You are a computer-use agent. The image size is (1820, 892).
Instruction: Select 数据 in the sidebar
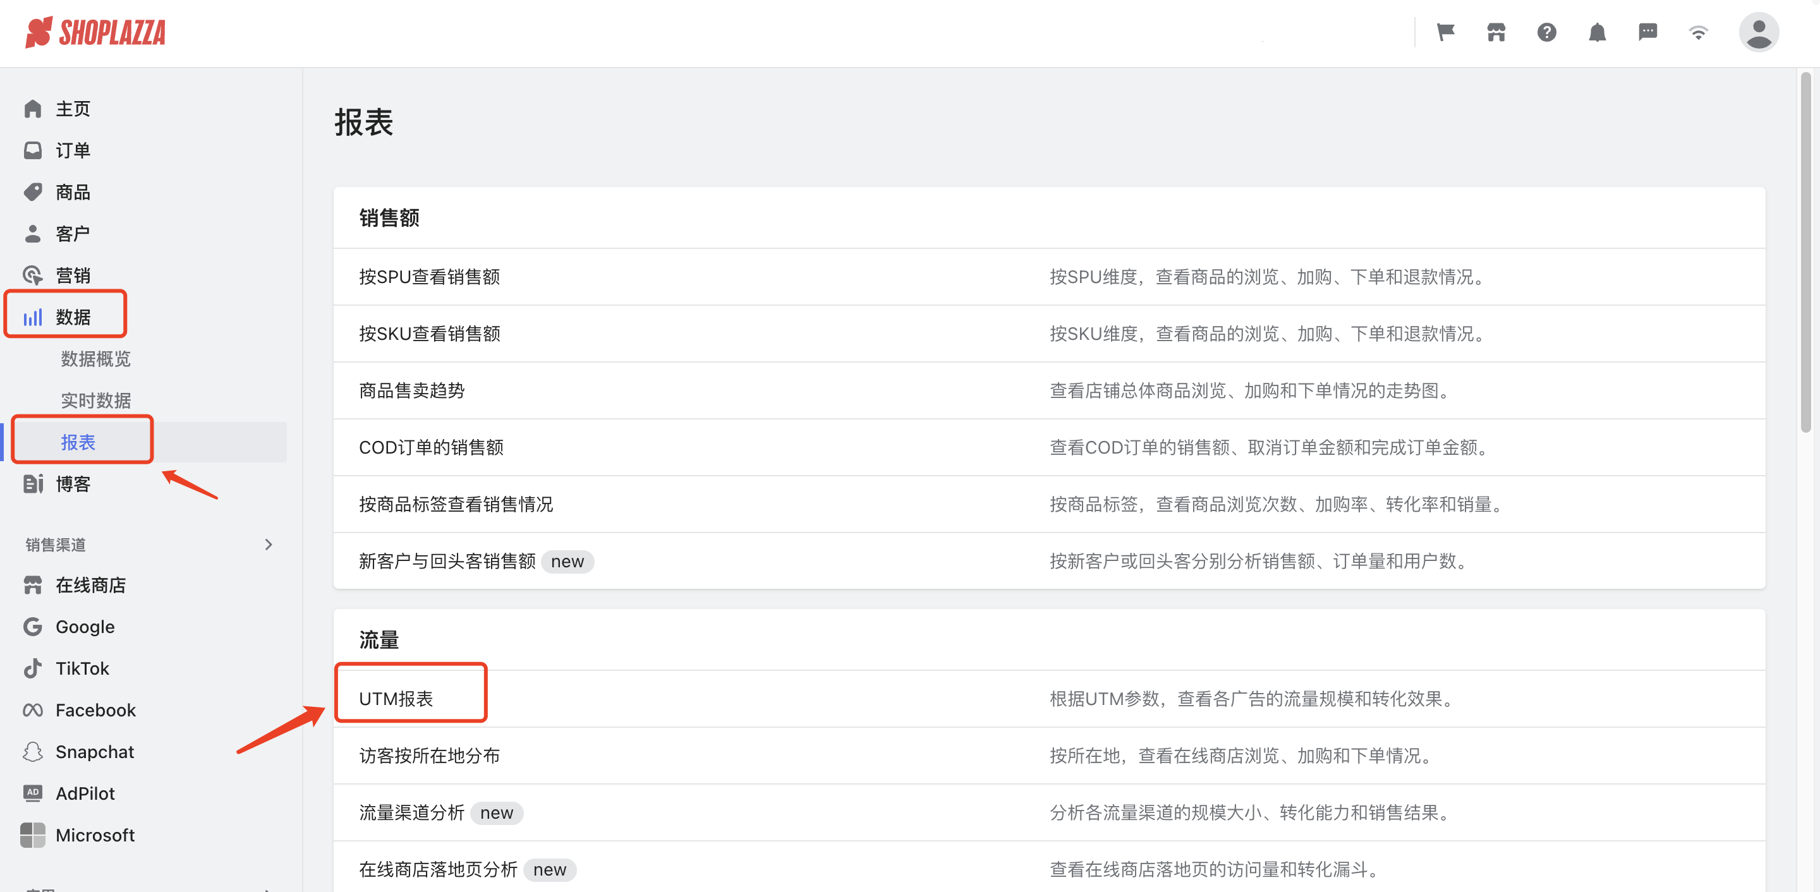tap(73, 316)
